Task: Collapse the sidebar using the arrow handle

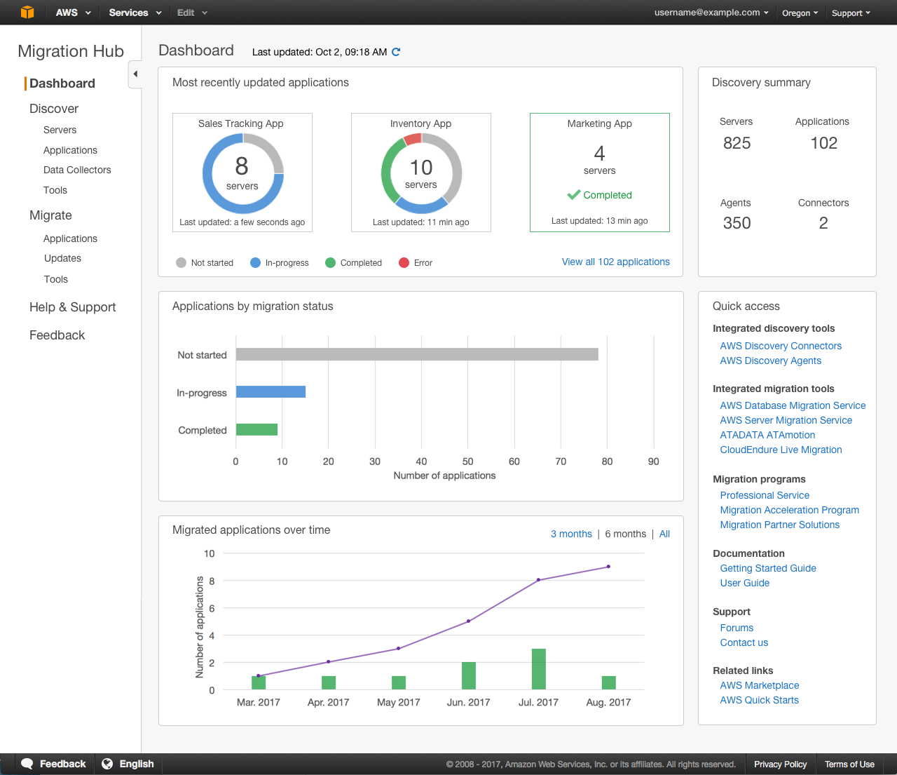Action: (135, 74)
